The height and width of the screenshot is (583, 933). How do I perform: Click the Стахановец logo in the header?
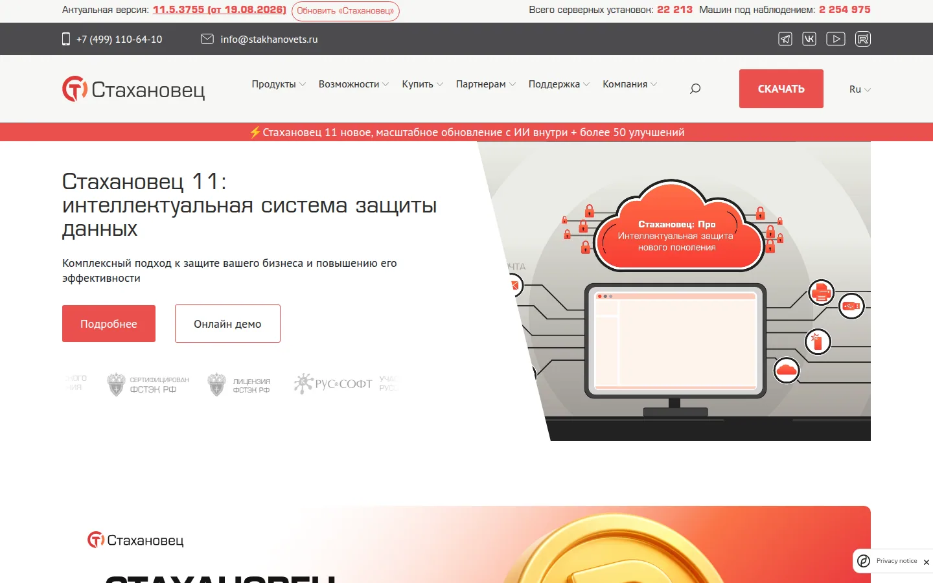[x=133, y=89]
